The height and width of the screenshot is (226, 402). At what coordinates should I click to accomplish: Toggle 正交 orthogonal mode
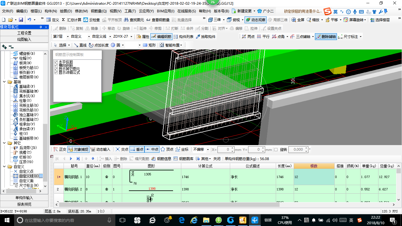tap(60, 149)
